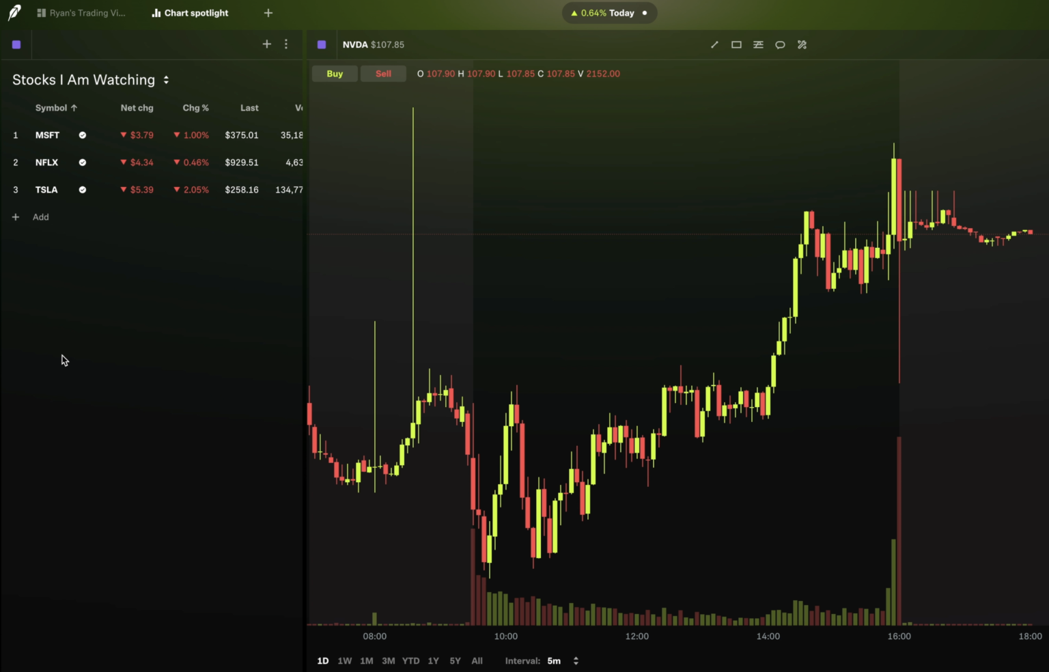The width and height of the screenshot is (1049, 672).
Task: Select the 1Y chart timeframe
Action: click(x=433, y=660)
